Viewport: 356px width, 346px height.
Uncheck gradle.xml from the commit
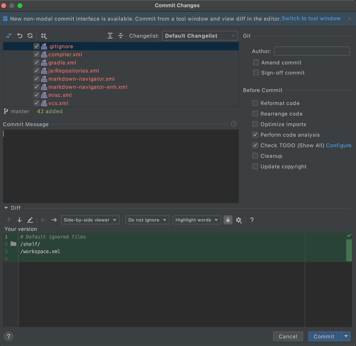tap(36, 62)
